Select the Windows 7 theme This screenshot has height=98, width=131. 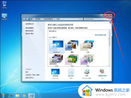tap(57, 46)
